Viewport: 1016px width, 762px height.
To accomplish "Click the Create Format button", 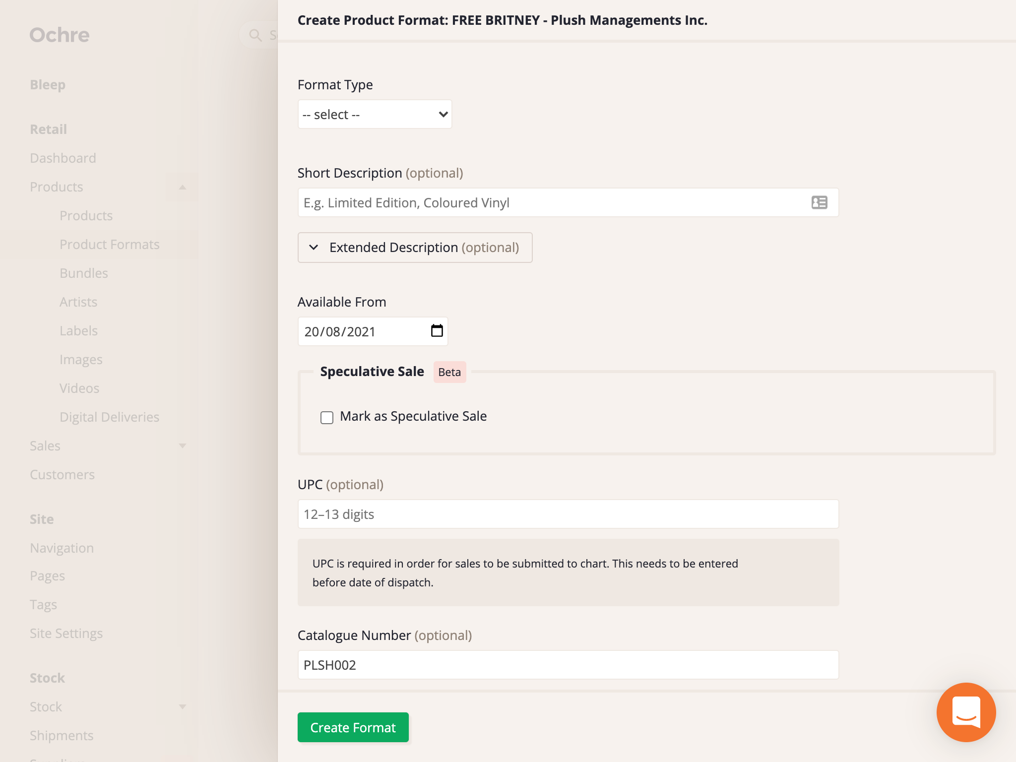I will (x=353, y=727).
